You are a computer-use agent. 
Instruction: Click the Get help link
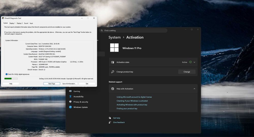click(117, 118)
